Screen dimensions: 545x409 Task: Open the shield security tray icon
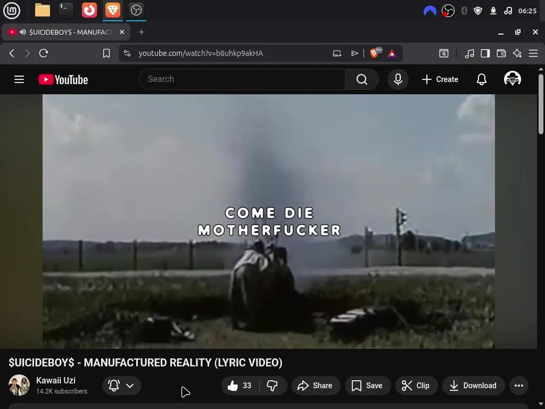[x=478, y=11]
